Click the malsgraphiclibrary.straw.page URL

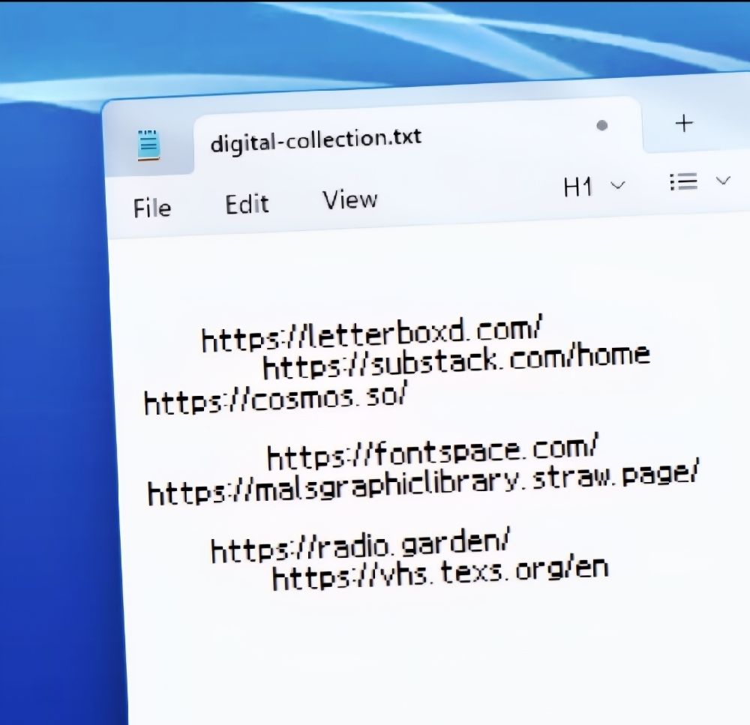[423, 485]
